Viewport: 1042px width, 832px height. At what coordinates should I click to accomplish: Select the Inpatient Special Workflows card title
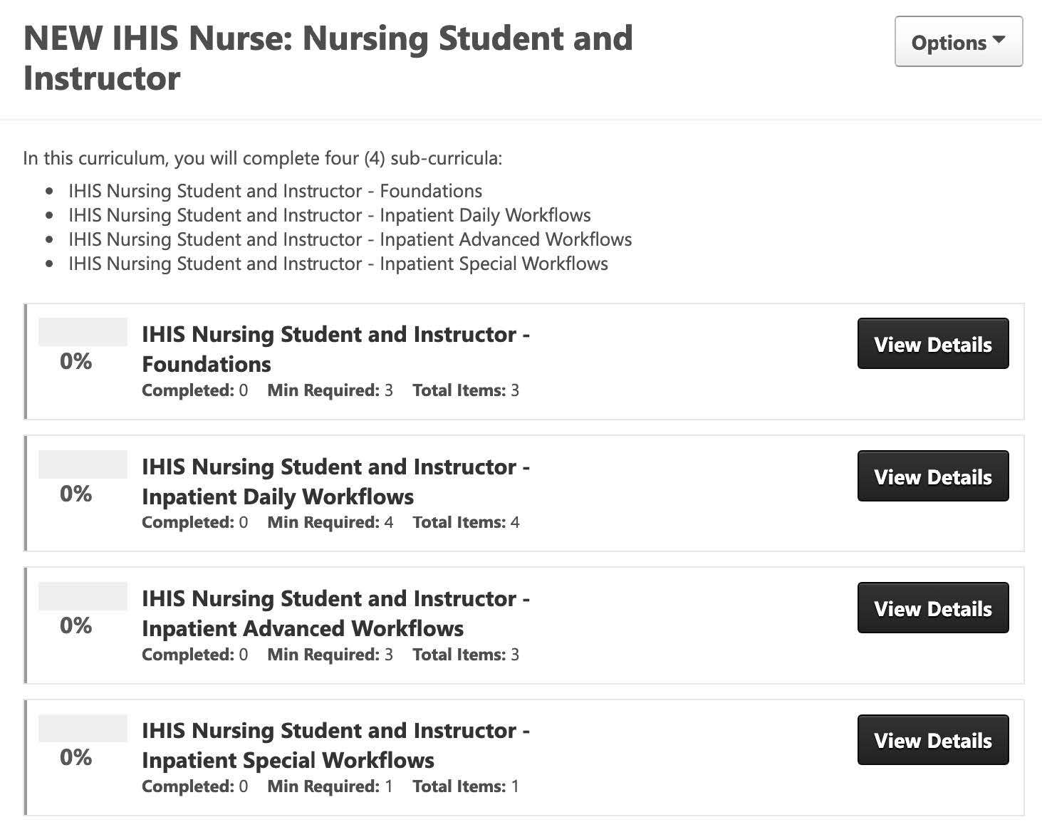(x=335, y=745)
